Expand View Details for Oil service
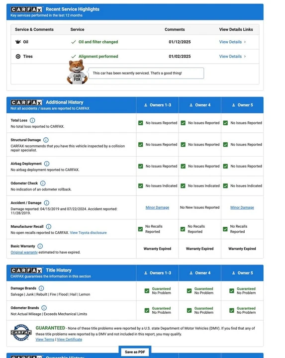This screenshot has height=358, width=285. tap(232, 42)
